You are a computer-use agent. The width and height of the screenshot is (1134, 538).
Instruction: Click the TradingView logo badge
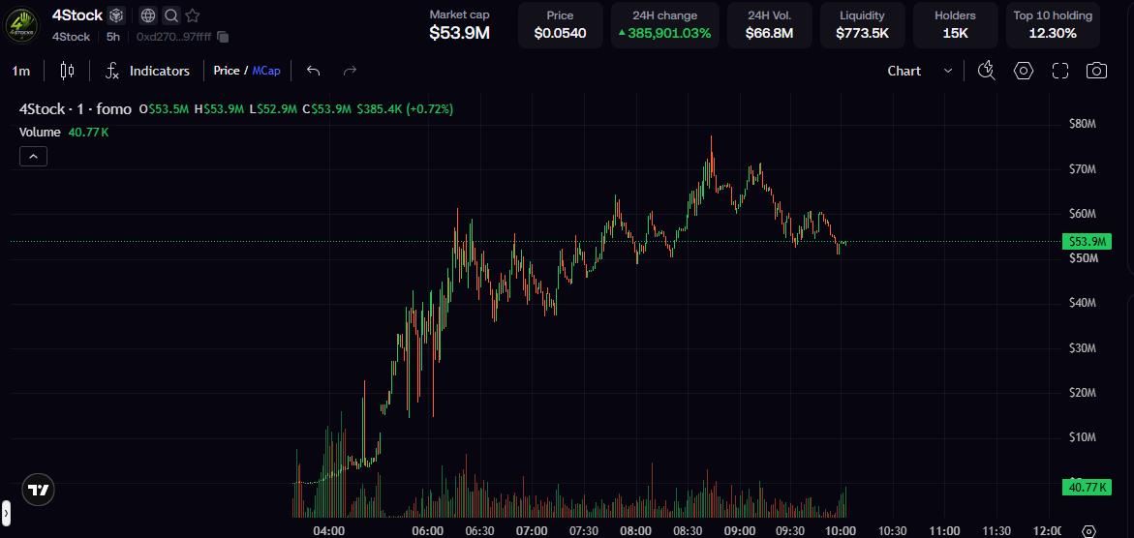39,490
